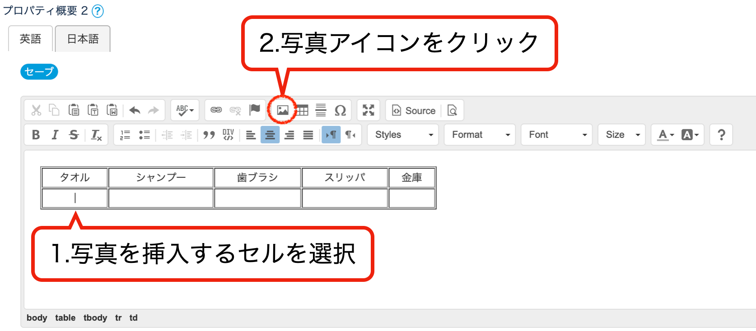Click the Maximize editor icon
The height and width of the screenshot is (331, 756).
pyautogui.click(x=369, y=110)
